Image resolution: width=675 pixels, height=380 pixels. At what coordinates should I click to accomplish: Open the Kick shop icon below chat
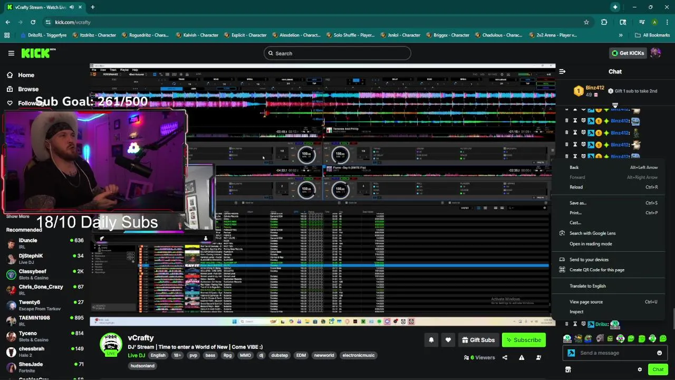pyautogui.click(x=568, y=369)
